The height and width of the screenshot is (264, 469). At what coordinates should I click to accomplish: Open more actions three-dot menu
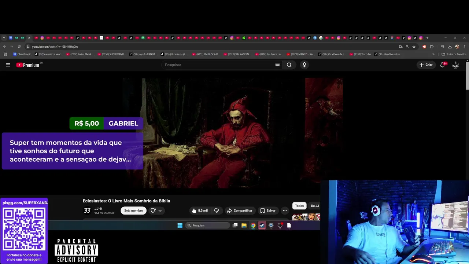point(285,210)
